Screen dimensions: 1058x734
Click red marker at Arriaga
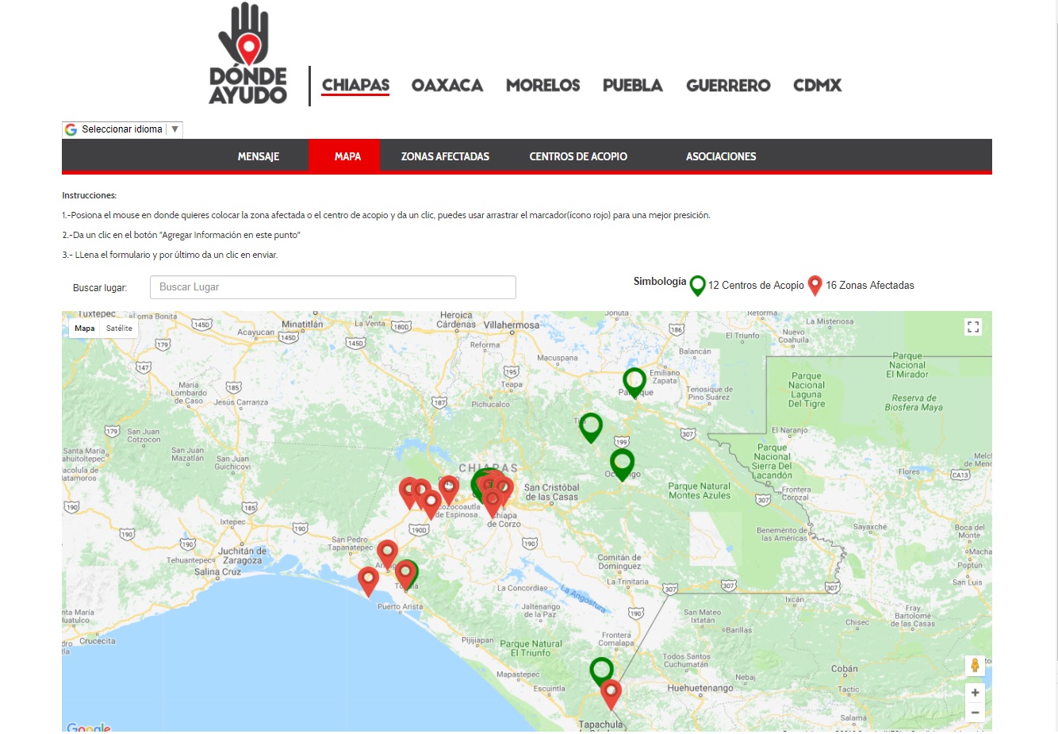click(x=387, y=554)
